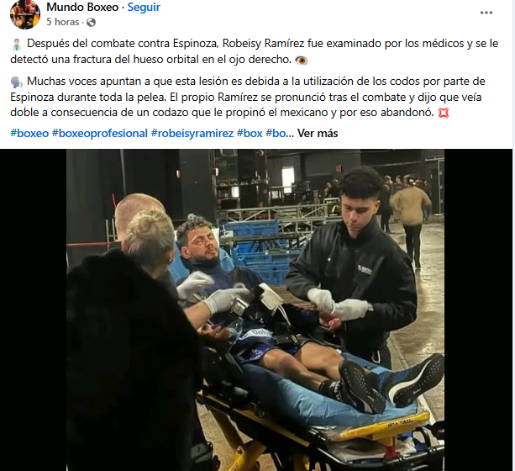Open the #robeisyramirez hashtag

(x=192, y=133)
